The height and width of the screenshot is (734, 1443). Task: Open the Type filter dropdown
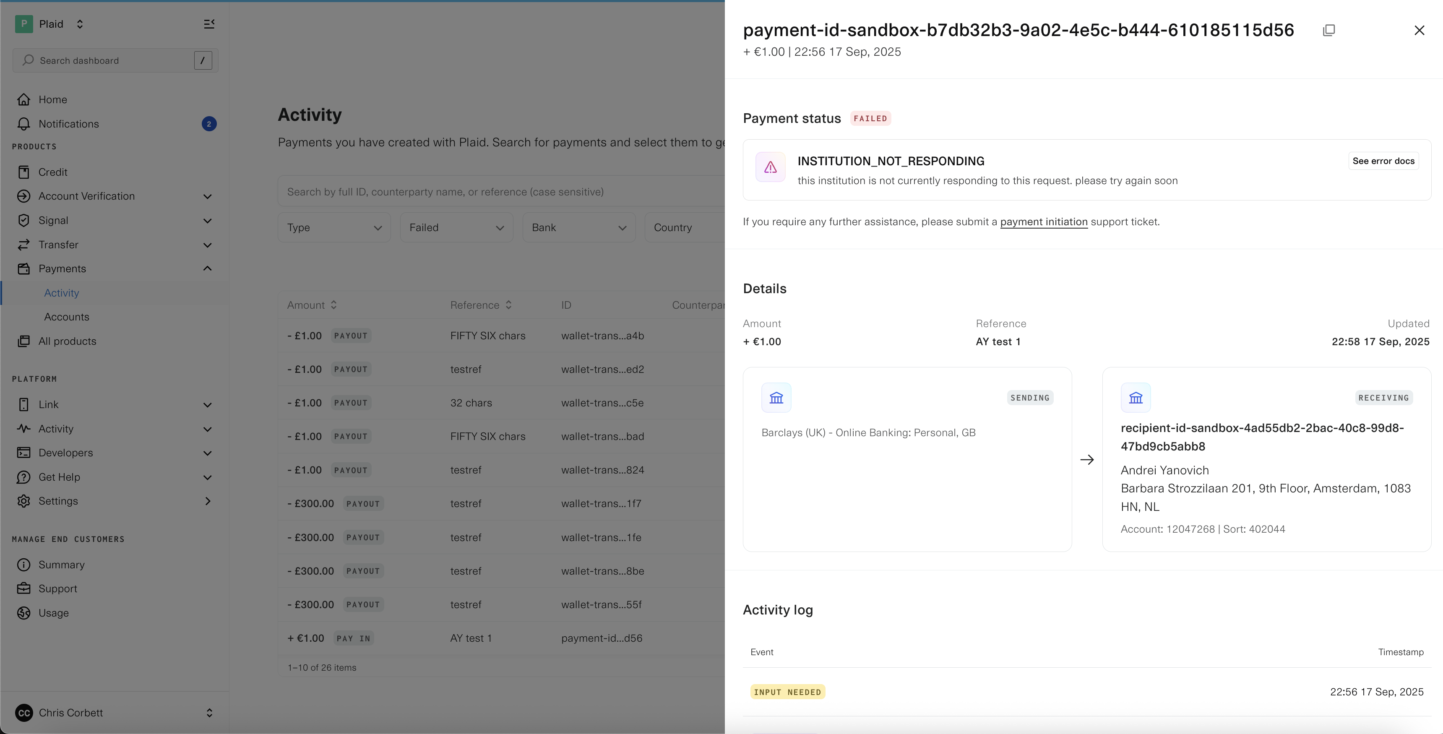tap(333, 227)
